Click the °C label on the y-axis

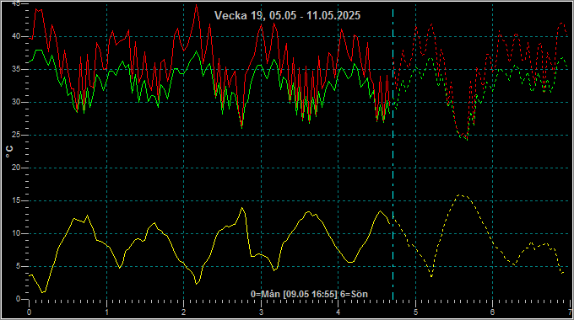coord(9,152)
